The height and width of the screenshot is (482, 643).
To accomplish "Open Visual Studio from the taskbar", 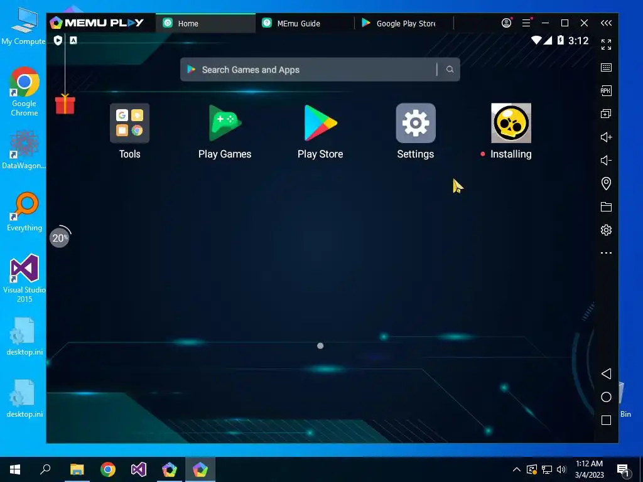I will pos(139,469).
